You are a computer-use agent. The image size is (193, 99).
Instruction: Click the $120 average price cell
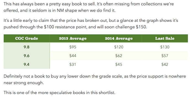coord(119,47)
